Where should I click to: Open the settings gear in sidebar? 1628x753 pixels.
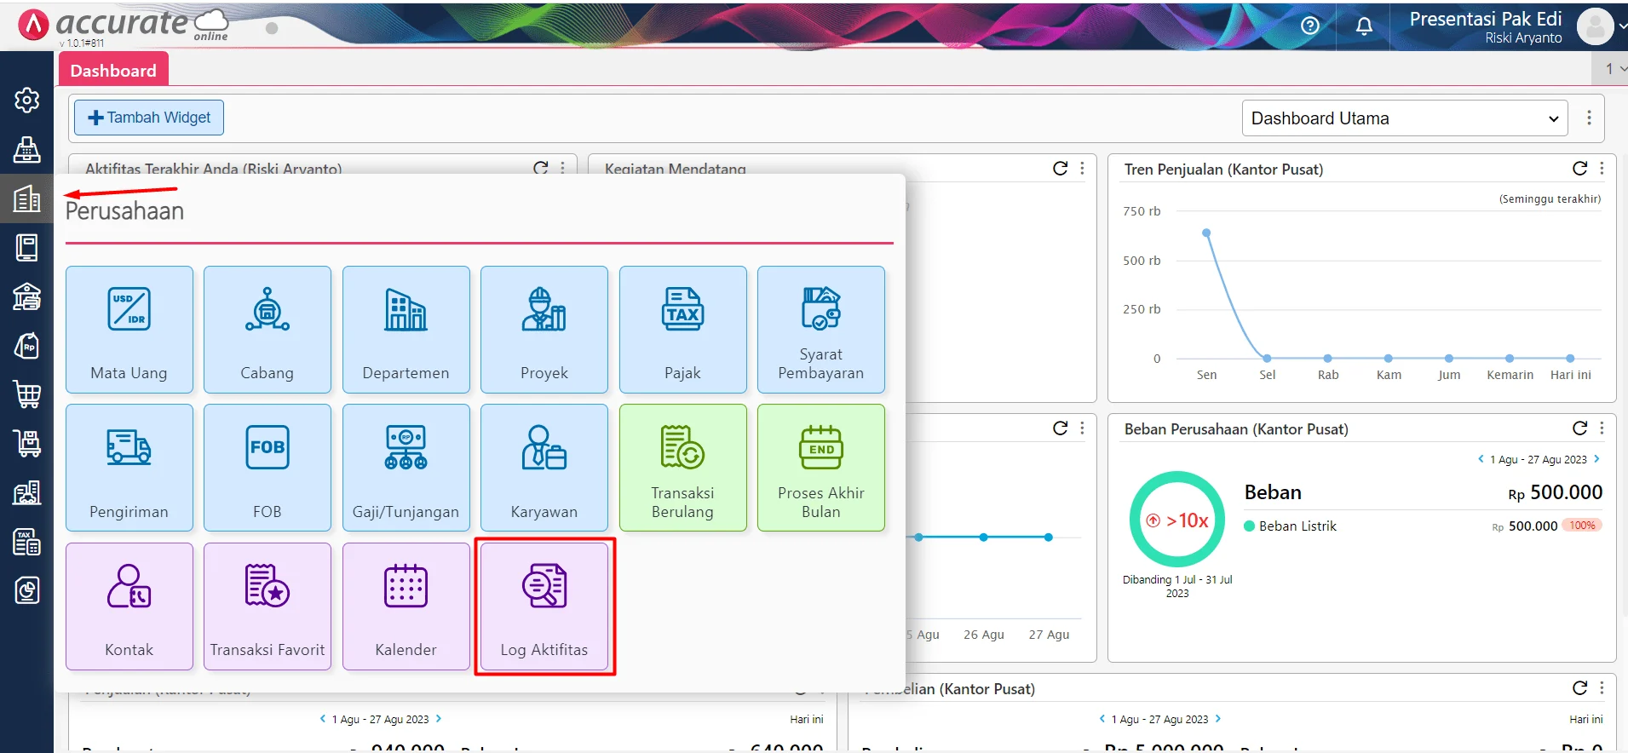point(26,101)
